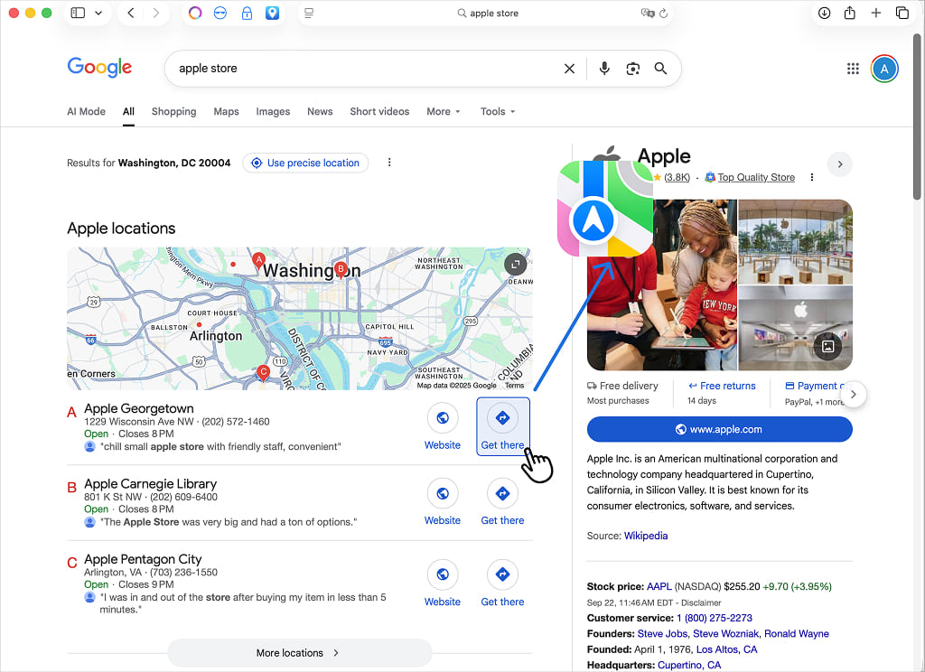Image resolution: width=925 pixels, height=672 pixels.
Task: Click the Google search input field
Action: [x=361, y=69]
